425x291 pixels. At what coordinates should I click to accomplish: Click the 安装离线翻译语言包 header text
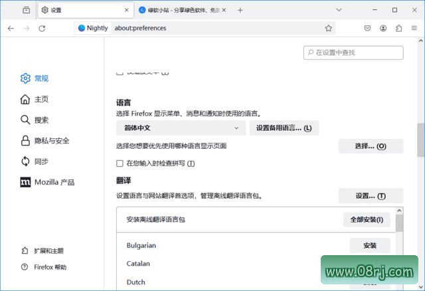click(x=156, y=219)
